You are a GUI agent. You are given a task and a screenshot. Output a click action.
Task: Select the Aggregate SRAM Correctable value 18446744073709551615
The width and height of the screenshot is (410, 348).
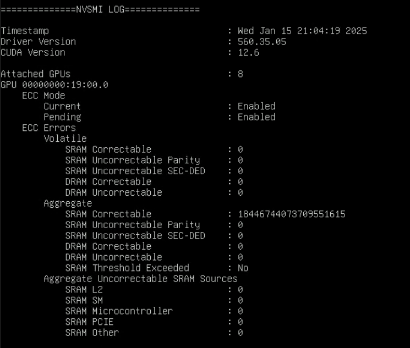[291, 214]
